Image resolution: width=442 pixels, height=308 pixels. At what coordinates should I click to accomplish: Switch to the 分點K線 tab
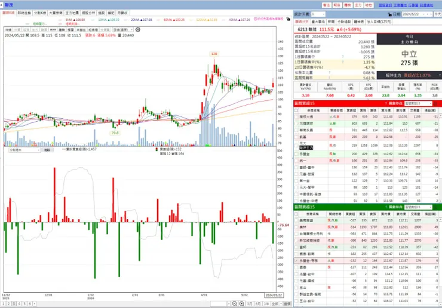[40, 13]
